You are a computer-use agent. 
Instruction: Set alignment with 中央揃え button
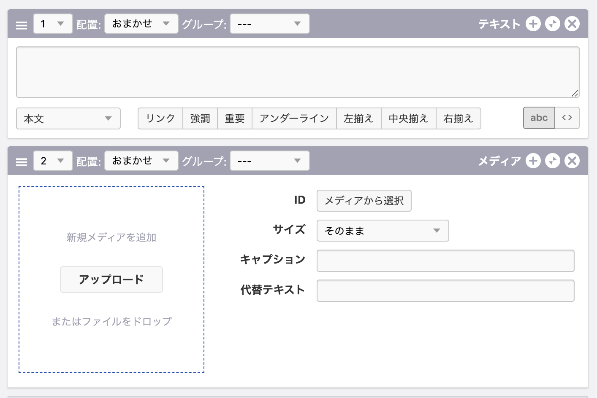tap(408, 119)
